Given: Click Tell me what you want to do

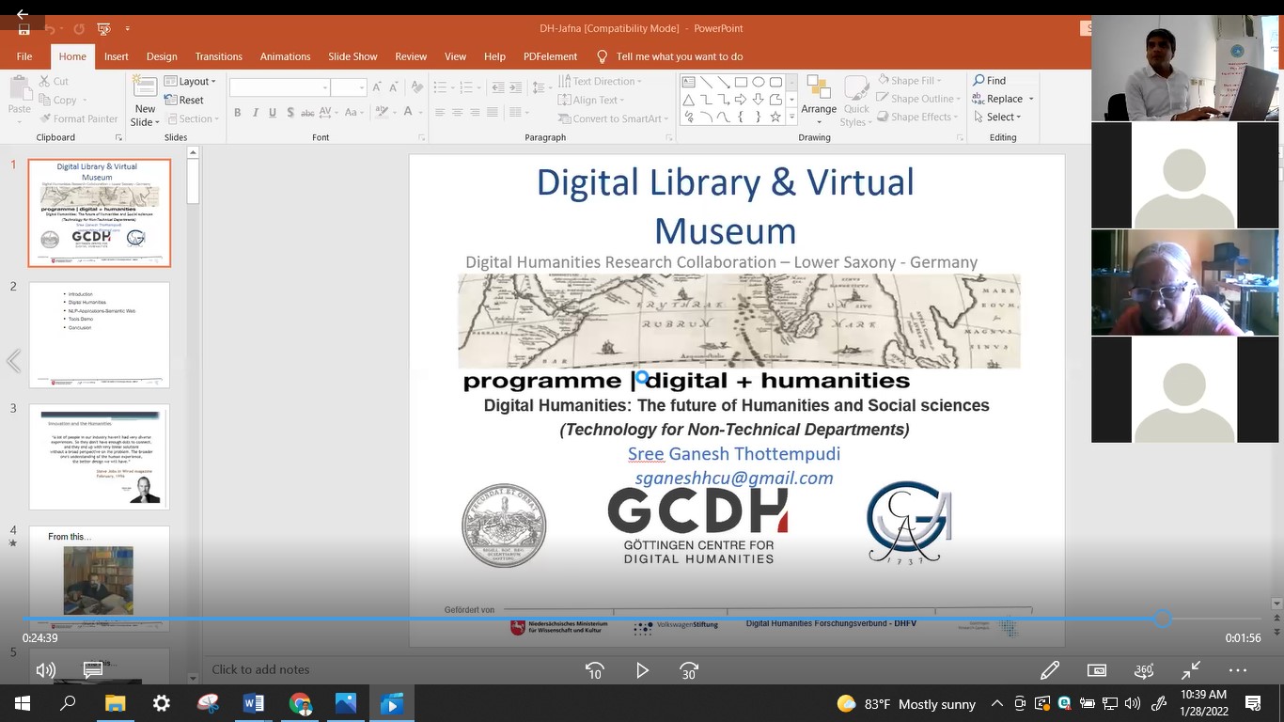Looking at the screenshot, I should pos(669,56).
